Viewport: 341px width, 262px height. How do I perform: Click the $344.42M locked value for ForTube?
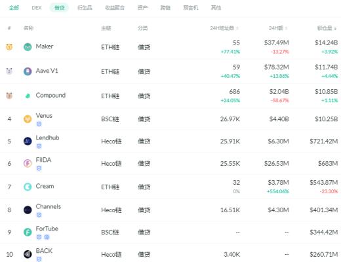coord(324,232)
